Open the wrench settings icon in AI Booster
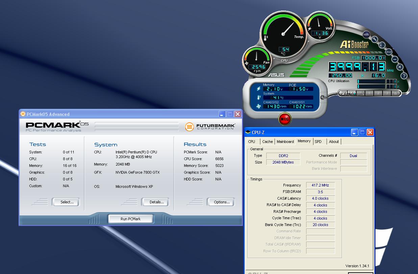Screen dimensions: 418x274 point(375,39)
